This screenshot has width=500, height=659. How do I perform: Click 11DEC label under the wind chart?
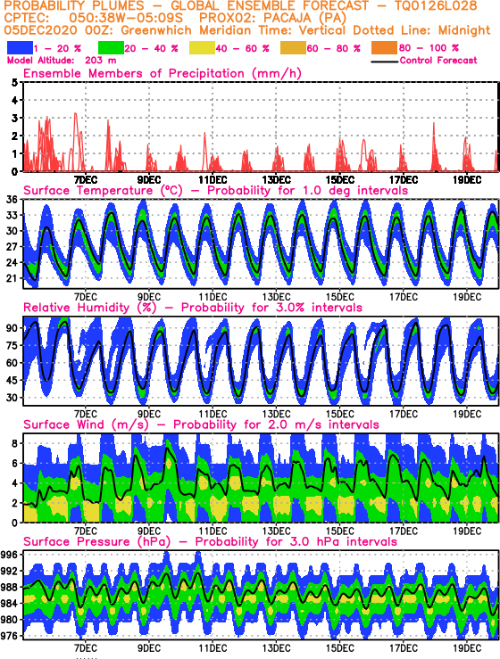(x=212, y=531)
